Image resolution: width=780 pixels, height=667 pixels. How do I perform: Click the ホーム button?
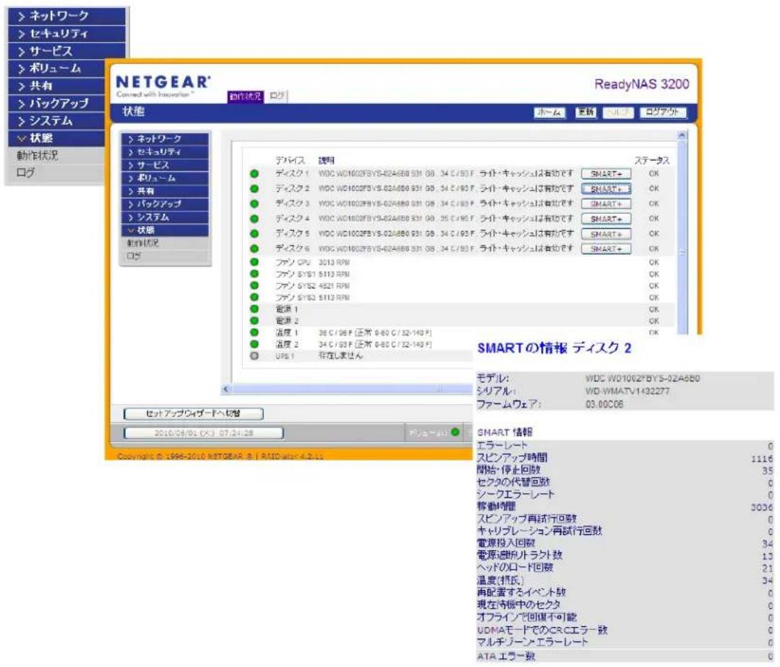click(550, 112)
